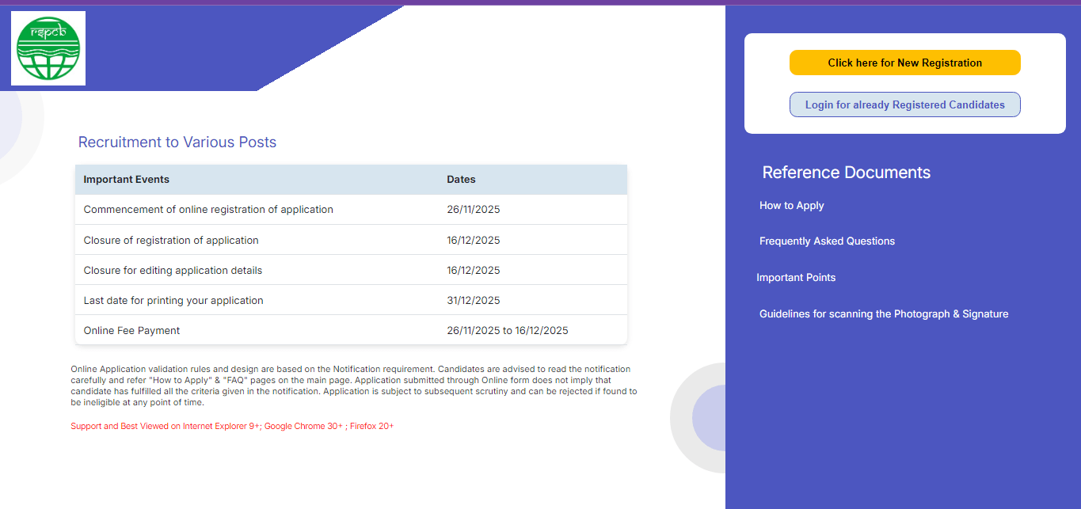Viewport: 1081px width, 509px height.
Task: Click the red browser support notice text
Action: 232,425
